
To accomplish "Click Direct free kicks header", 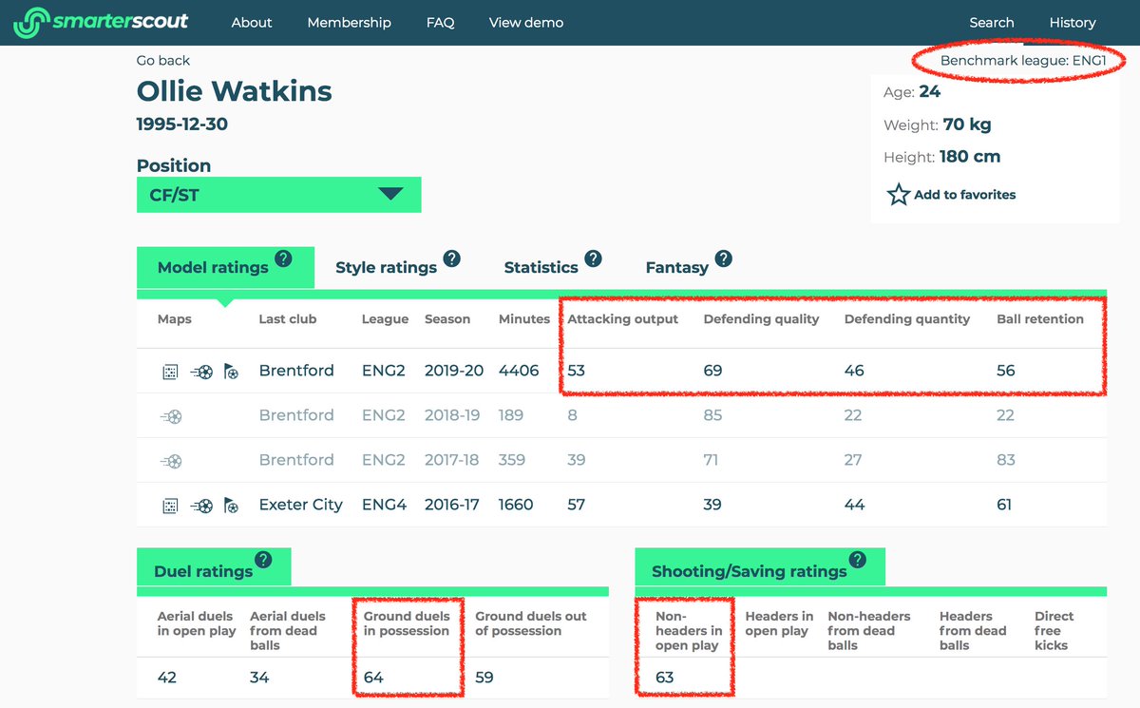I will [x=1054, y=631].
